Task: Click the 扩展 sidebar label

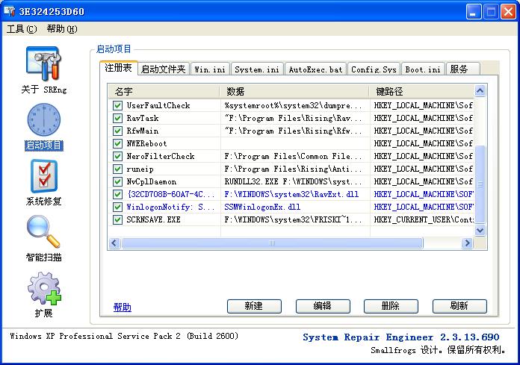Action: pos(44,313)
